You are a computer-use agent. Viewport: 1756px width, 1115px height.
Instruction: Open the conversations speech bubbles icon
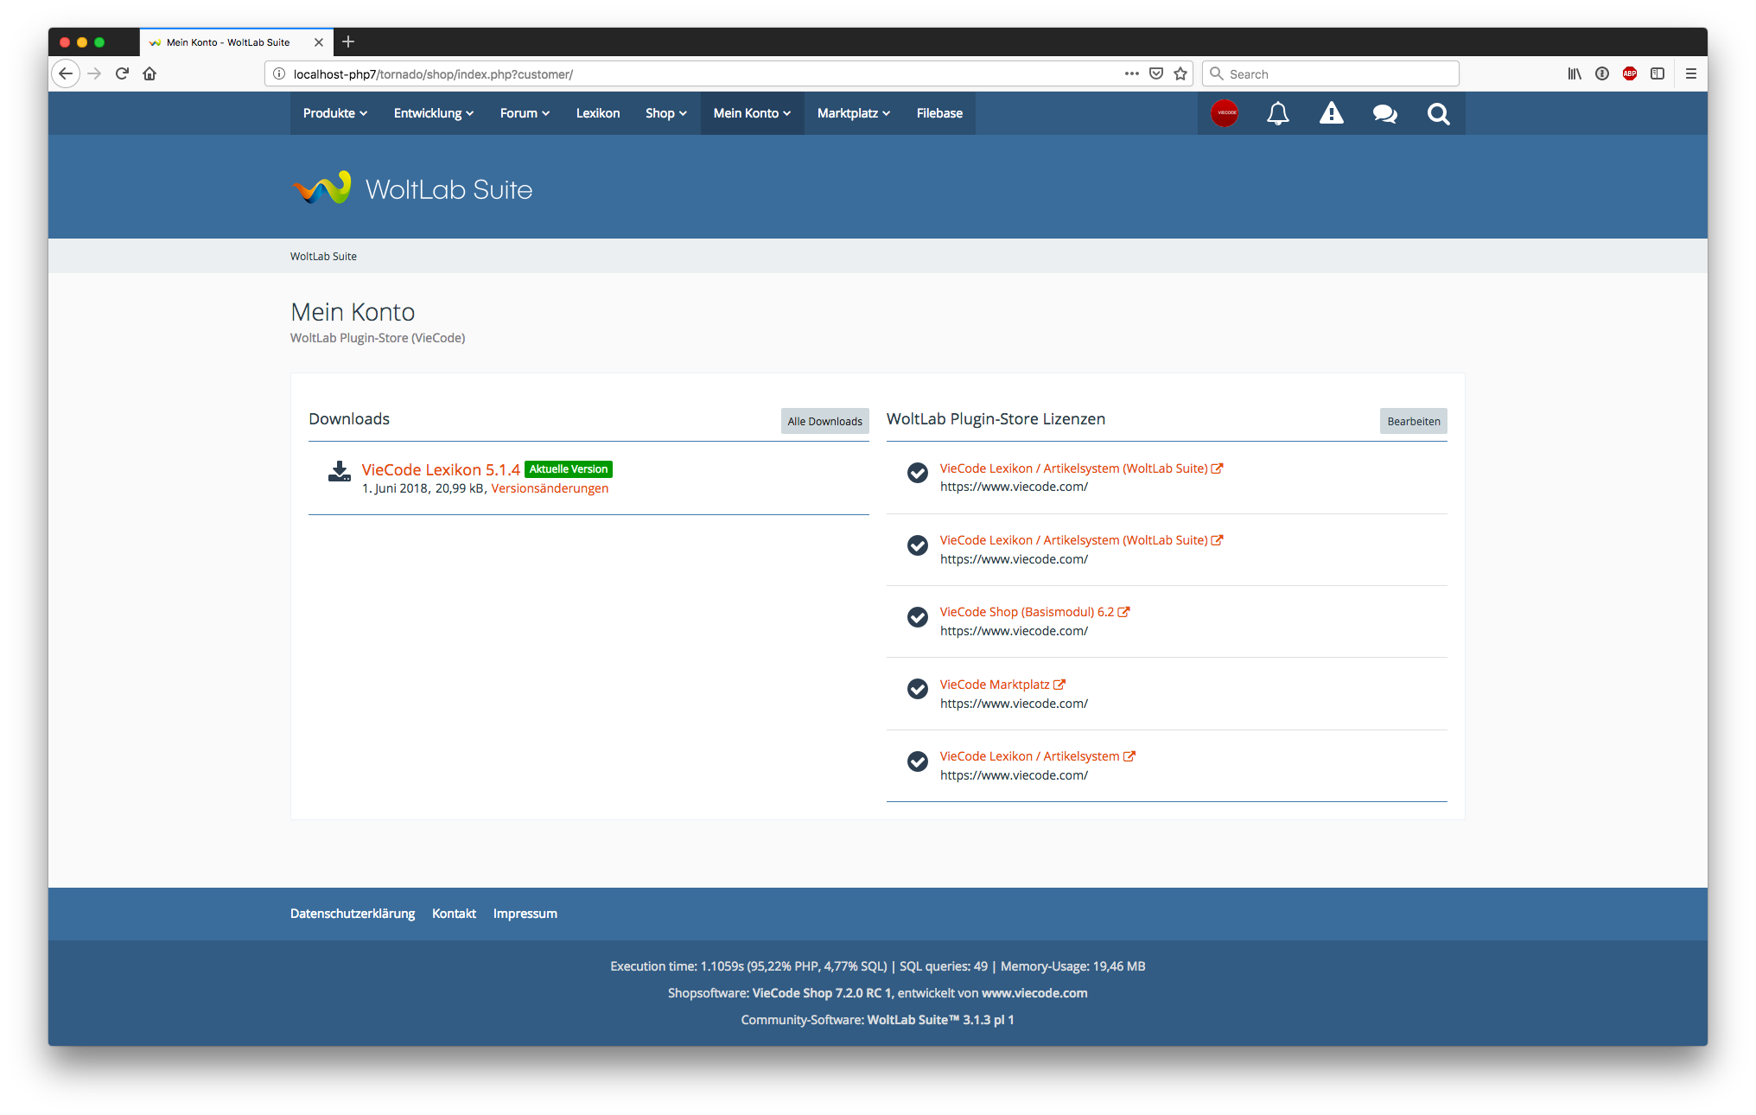(1384, 113)
